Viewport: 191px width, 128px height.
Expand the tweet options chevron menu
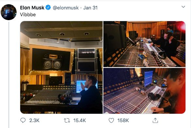(x=183, y=7)
